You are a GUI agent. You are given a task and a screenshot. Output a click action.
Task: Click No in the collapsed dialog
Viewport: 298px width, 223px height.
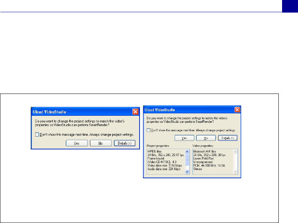coord(101,143)
